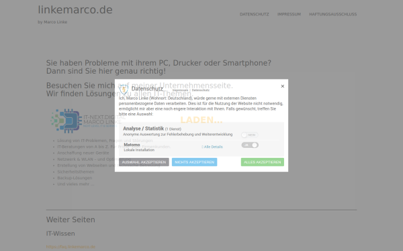
Task: Click the Datenschutz shield icon in dialog
Action: [x=124, y=89]
